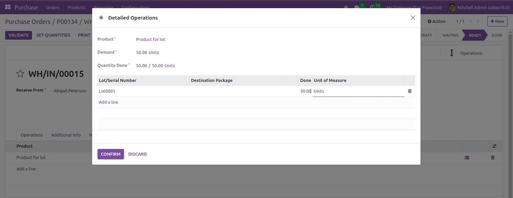
Task: Open the Operations smart button with arrows icon
Action: (x=471, y=53)
